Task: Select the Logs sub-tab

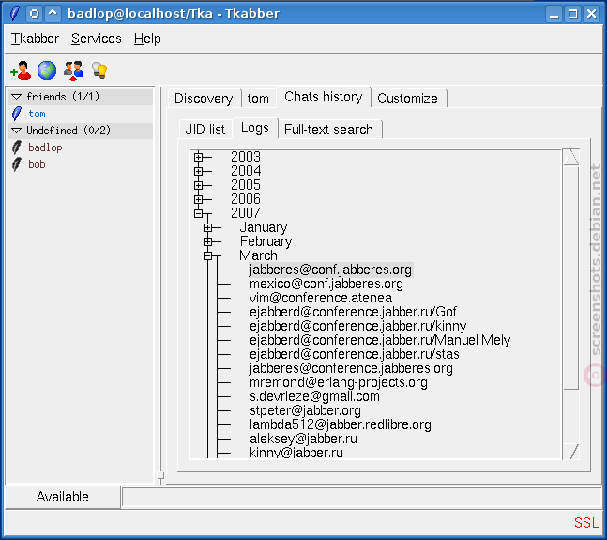Action: (x=255, y=128)
